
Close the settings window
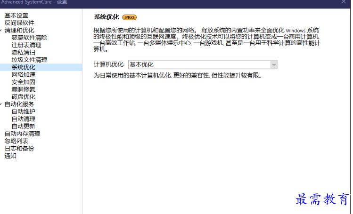pos(344,2)
